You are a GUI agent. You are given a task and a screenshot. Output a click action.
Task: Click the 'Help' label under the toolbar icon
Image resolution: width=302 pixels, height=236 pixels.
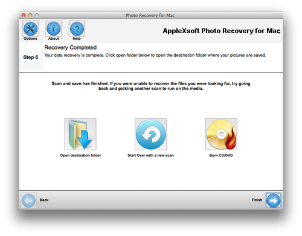[x=77, y=39]
